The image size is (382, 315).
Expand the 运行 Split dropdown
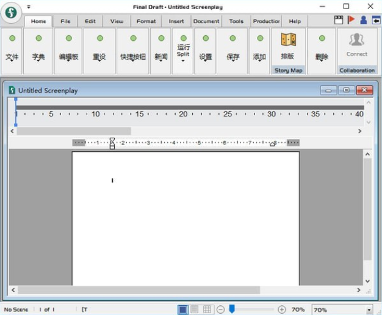coord(183,60)
